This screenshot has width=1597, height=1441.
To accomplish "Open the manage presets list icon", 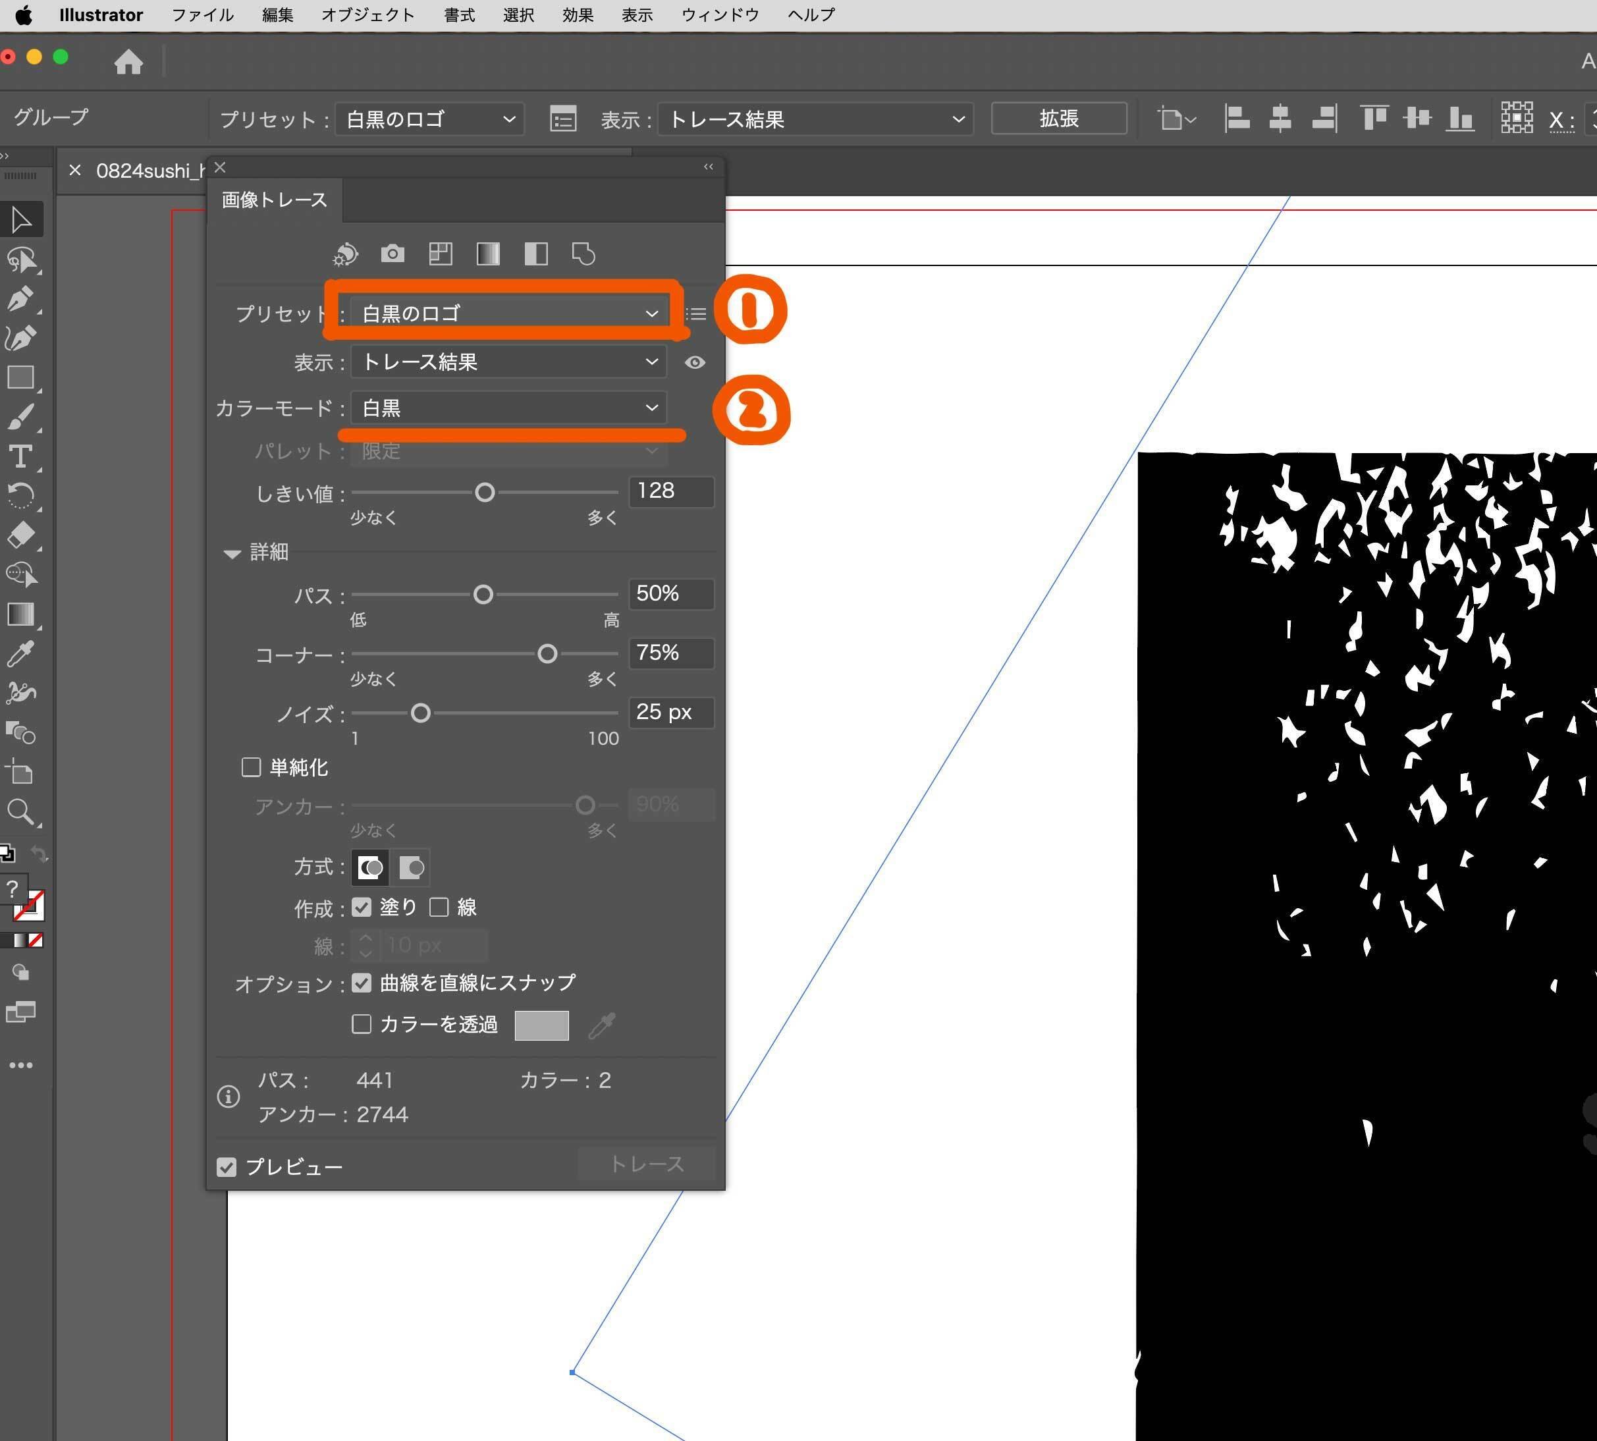I will (x=696, y=314).
